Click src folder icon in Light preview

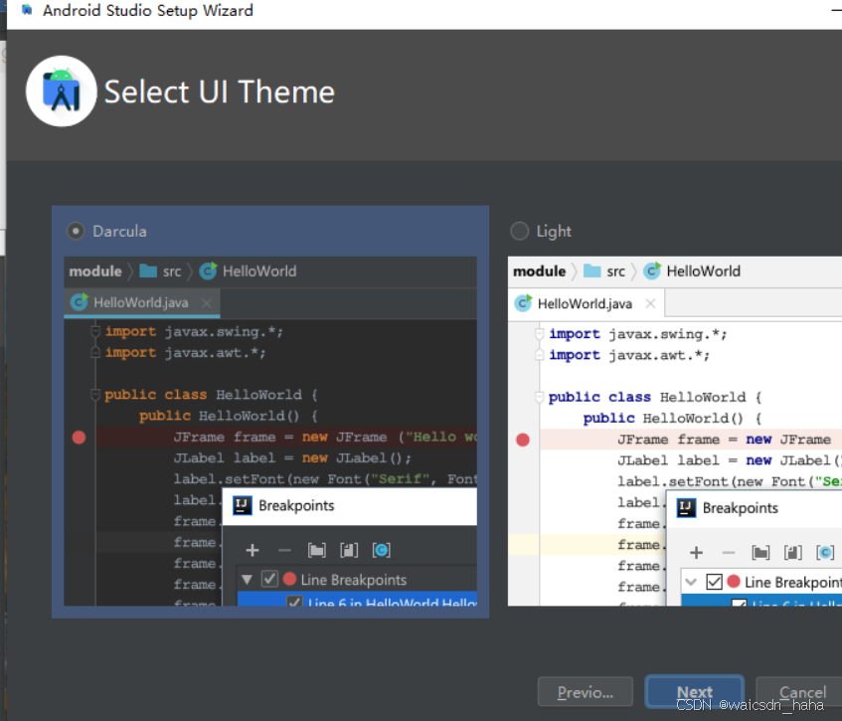pyautogui.click(x=592, y=270)
